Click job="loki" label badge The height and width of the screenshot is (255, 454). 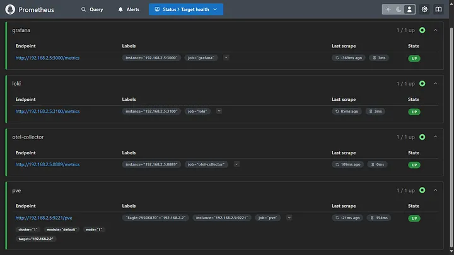(197, 111)
